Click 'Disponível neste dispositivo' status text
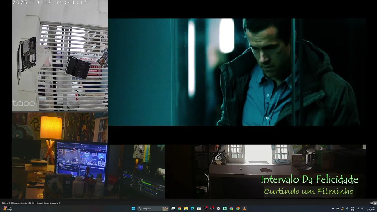Screen dimensions: 377x212 tap(47, 203)
